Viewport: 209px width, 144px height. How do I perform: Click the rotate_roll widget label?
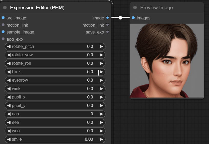click(21, 63)
